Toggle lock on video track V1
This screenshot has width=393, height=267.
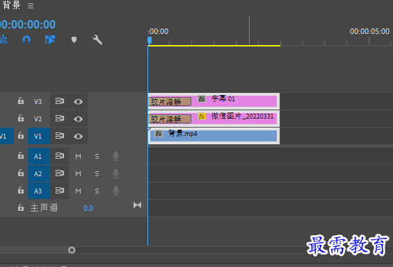[21, 136]
